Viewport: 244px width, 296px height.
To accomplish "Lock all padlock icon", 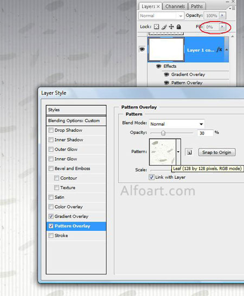I will [x=178, y=27].
